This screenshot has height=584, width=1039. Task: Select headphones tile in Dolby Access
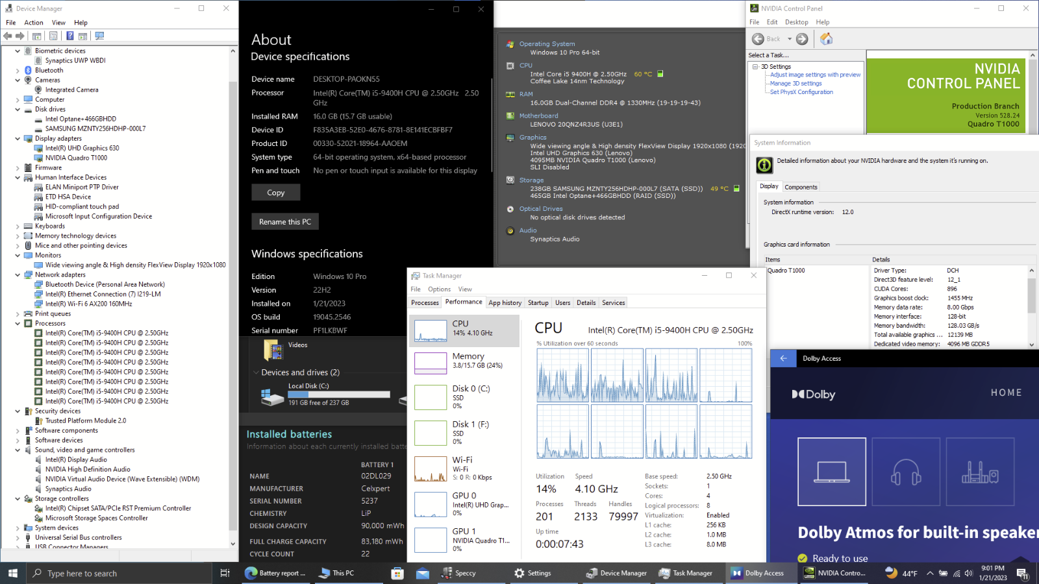(x=906, y=472)
